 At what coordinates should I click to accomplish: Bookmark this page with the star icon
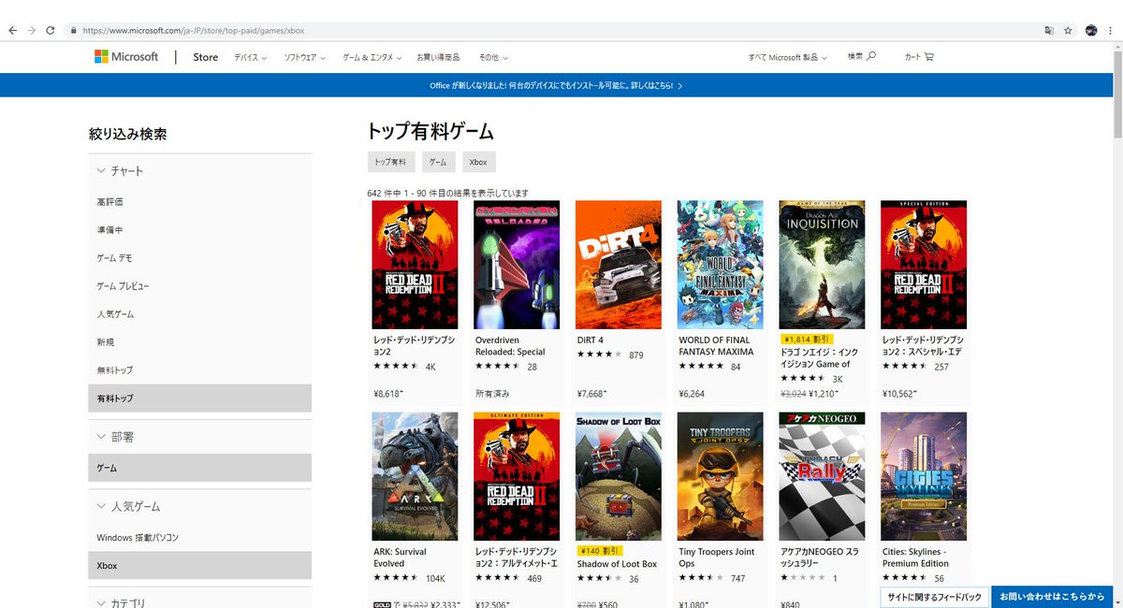(1068, 30)
